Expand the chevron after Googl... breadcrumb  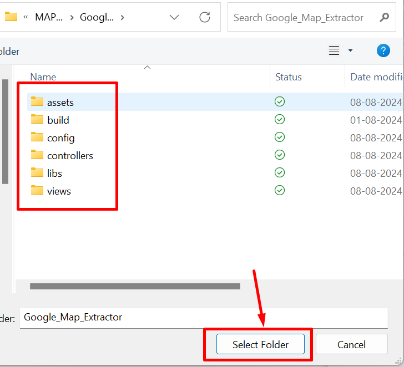(x=123, y=18)
